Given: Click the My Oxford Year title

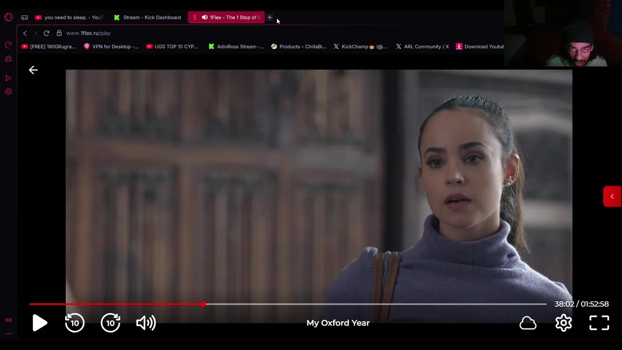Looking at the screenshot, I should 338,323.
